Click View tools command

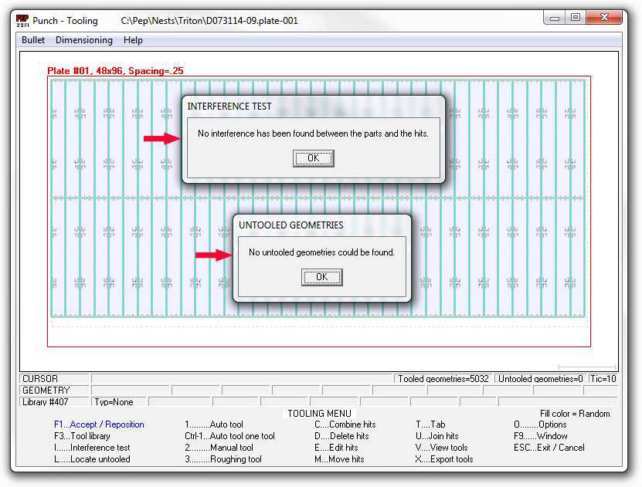point(442,448)
